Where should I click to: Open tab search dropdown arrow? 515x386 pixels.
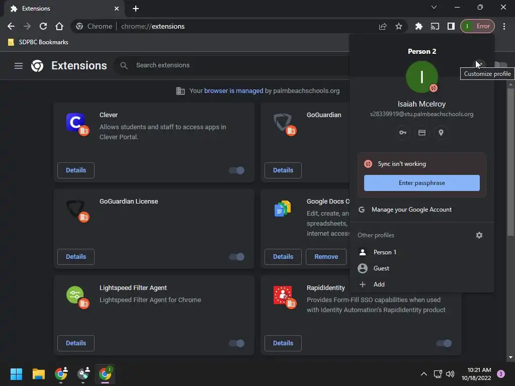(x=434, y=7)
